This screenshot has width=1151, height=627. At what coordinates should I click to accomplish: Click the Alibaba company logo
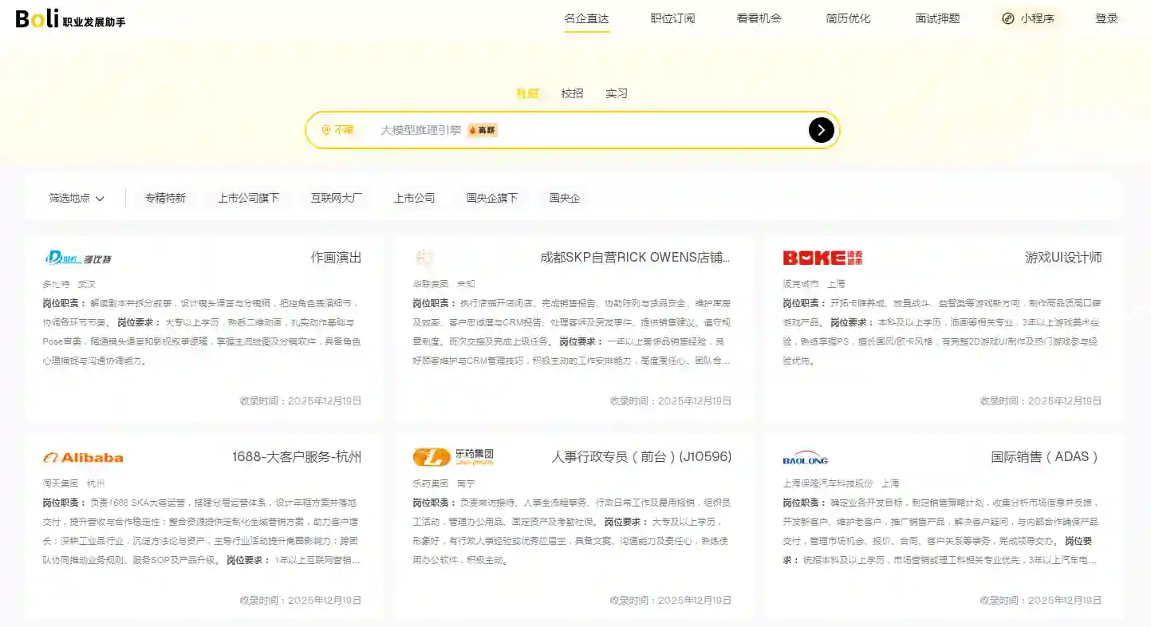click(x=83, y=457)
